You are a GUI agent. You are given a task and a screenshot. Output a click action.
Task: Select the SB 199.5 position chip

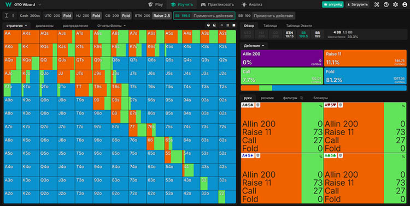click(x=303, y=34)
